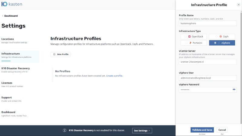Click the plus icon on New Profile
Screen dimensions: 242x136
[54, 54]
